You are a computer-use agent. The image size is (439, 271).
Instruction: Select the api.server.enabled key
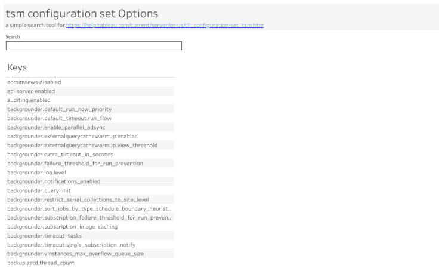click(31, 91)
